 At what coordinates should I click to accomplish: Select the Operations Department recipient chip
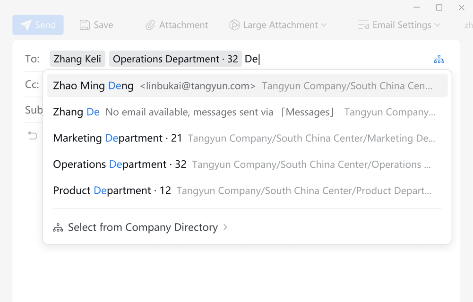pos(175,59)
